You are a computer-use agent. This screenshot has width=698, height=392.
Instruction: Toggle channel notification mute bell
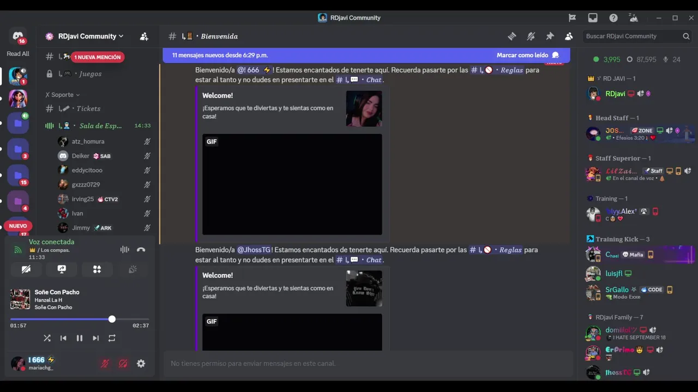click(531, 36)
